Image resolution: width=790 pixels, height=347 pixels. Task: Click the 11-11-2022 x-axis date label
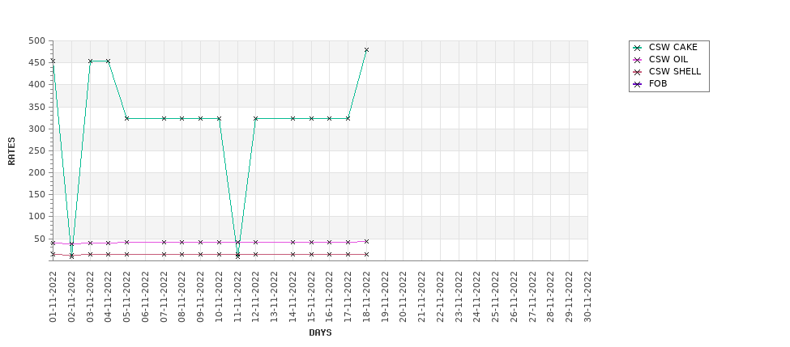click(237, 297)
